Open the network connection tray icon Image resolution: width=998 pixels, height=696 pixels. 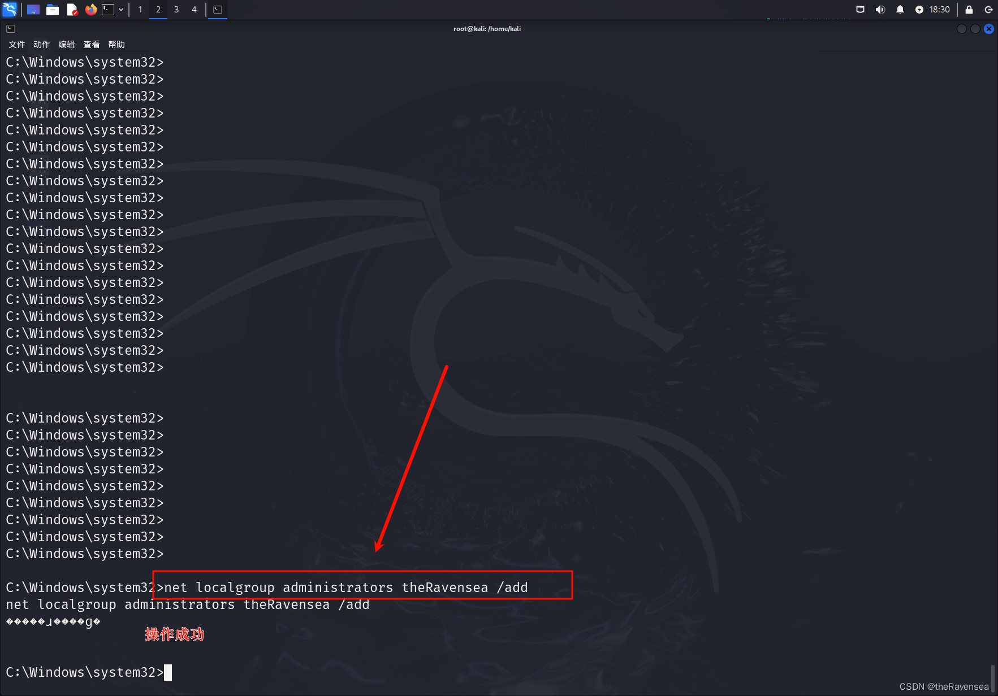pyautogui.click(x=861, y=10)
